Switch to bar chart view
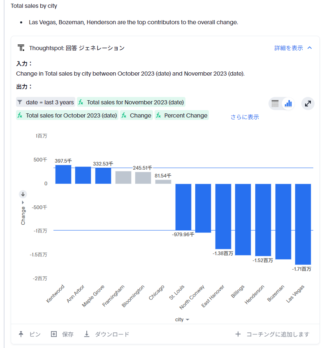 click(x=288, y=104)
